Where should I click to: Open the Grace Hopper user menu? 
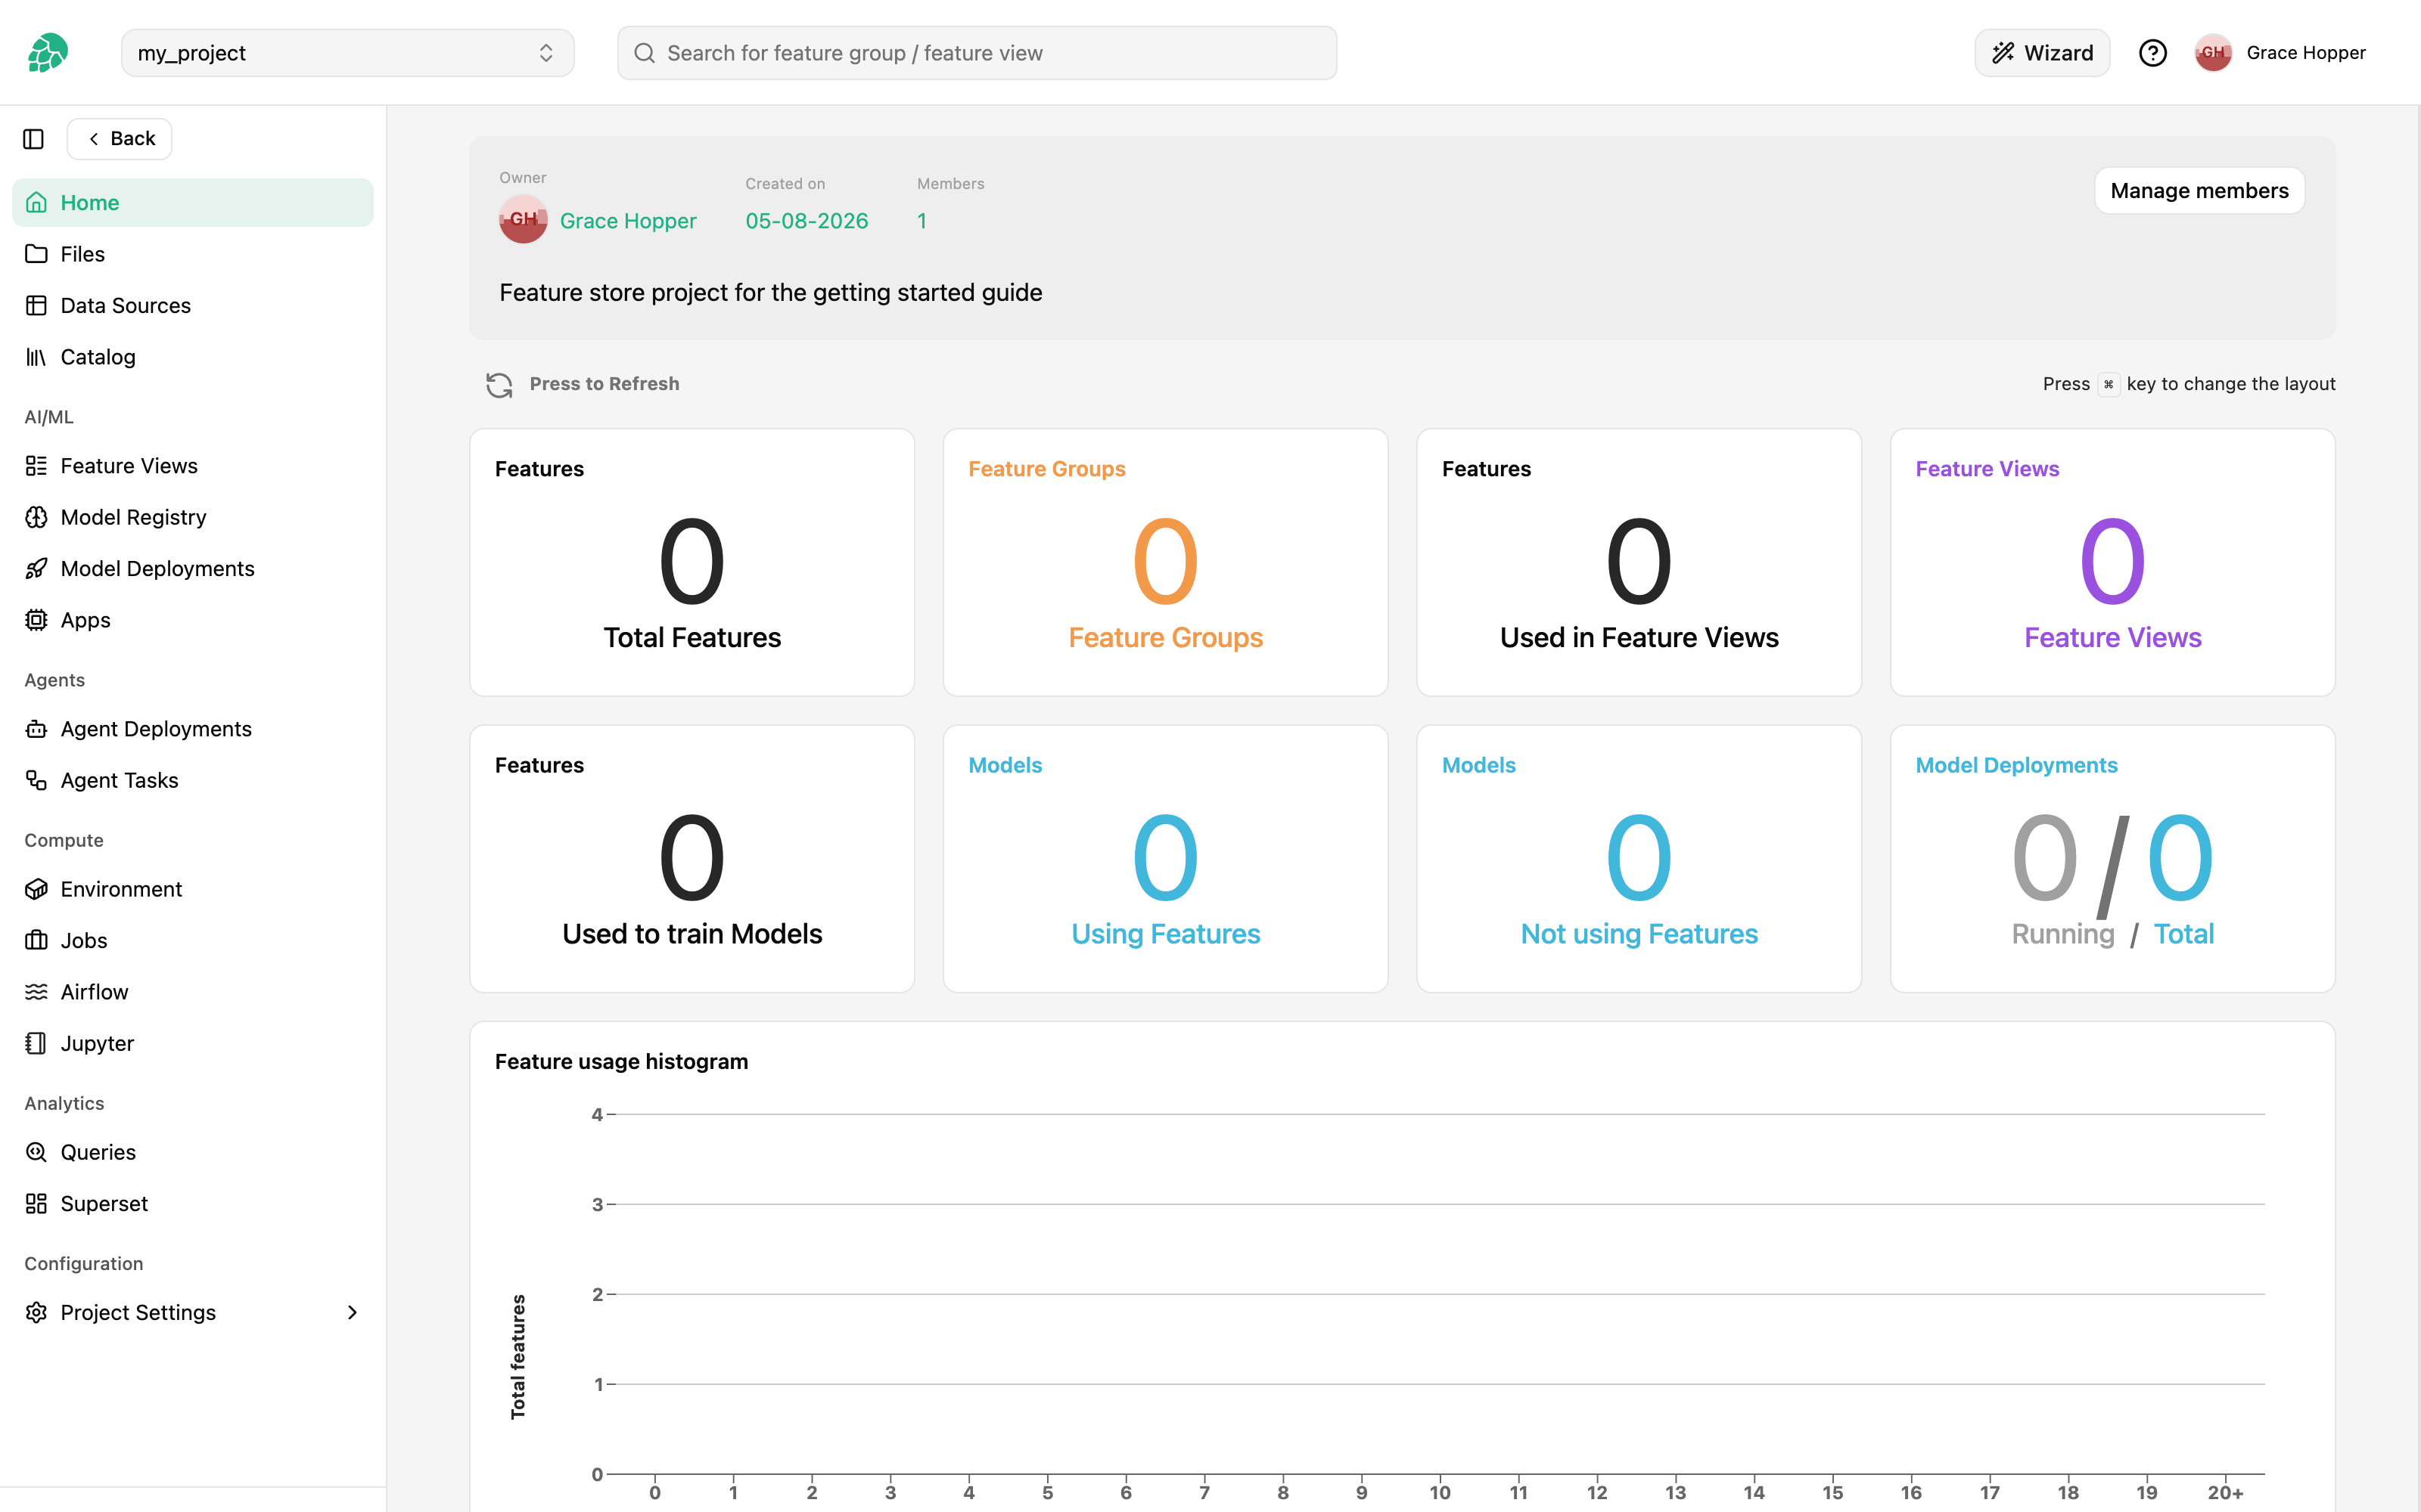2280,53
